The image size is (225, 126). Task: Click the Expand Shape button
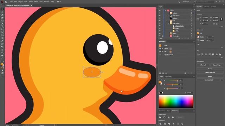pos(217,65)
